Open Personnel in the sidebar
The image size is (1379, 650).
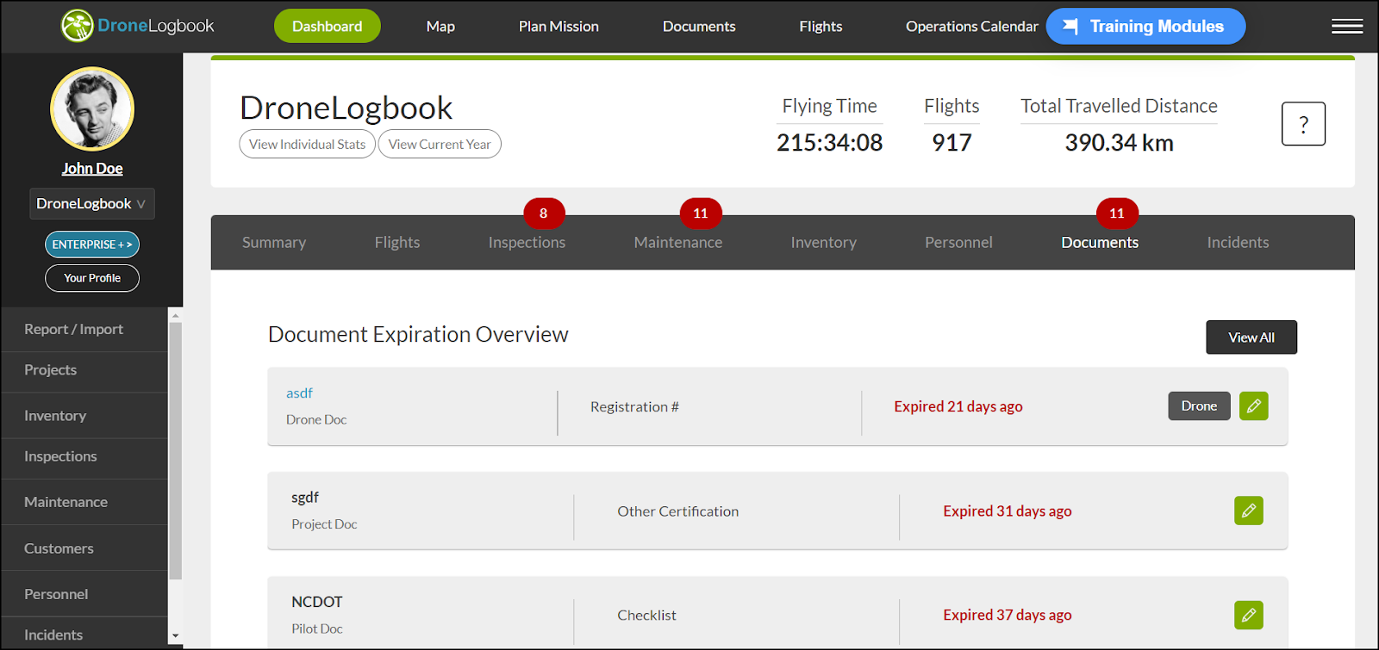click(x=84, y=594)
